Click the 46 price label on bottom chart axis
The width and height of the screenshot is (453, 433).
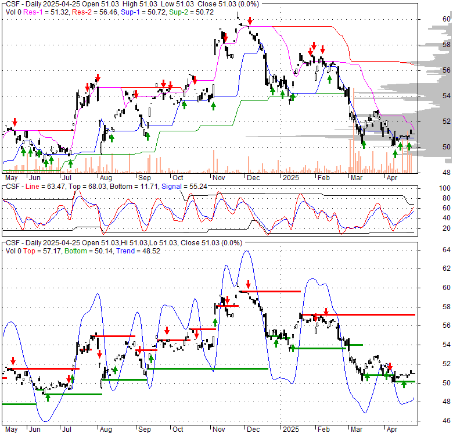(x=447, y=421)
